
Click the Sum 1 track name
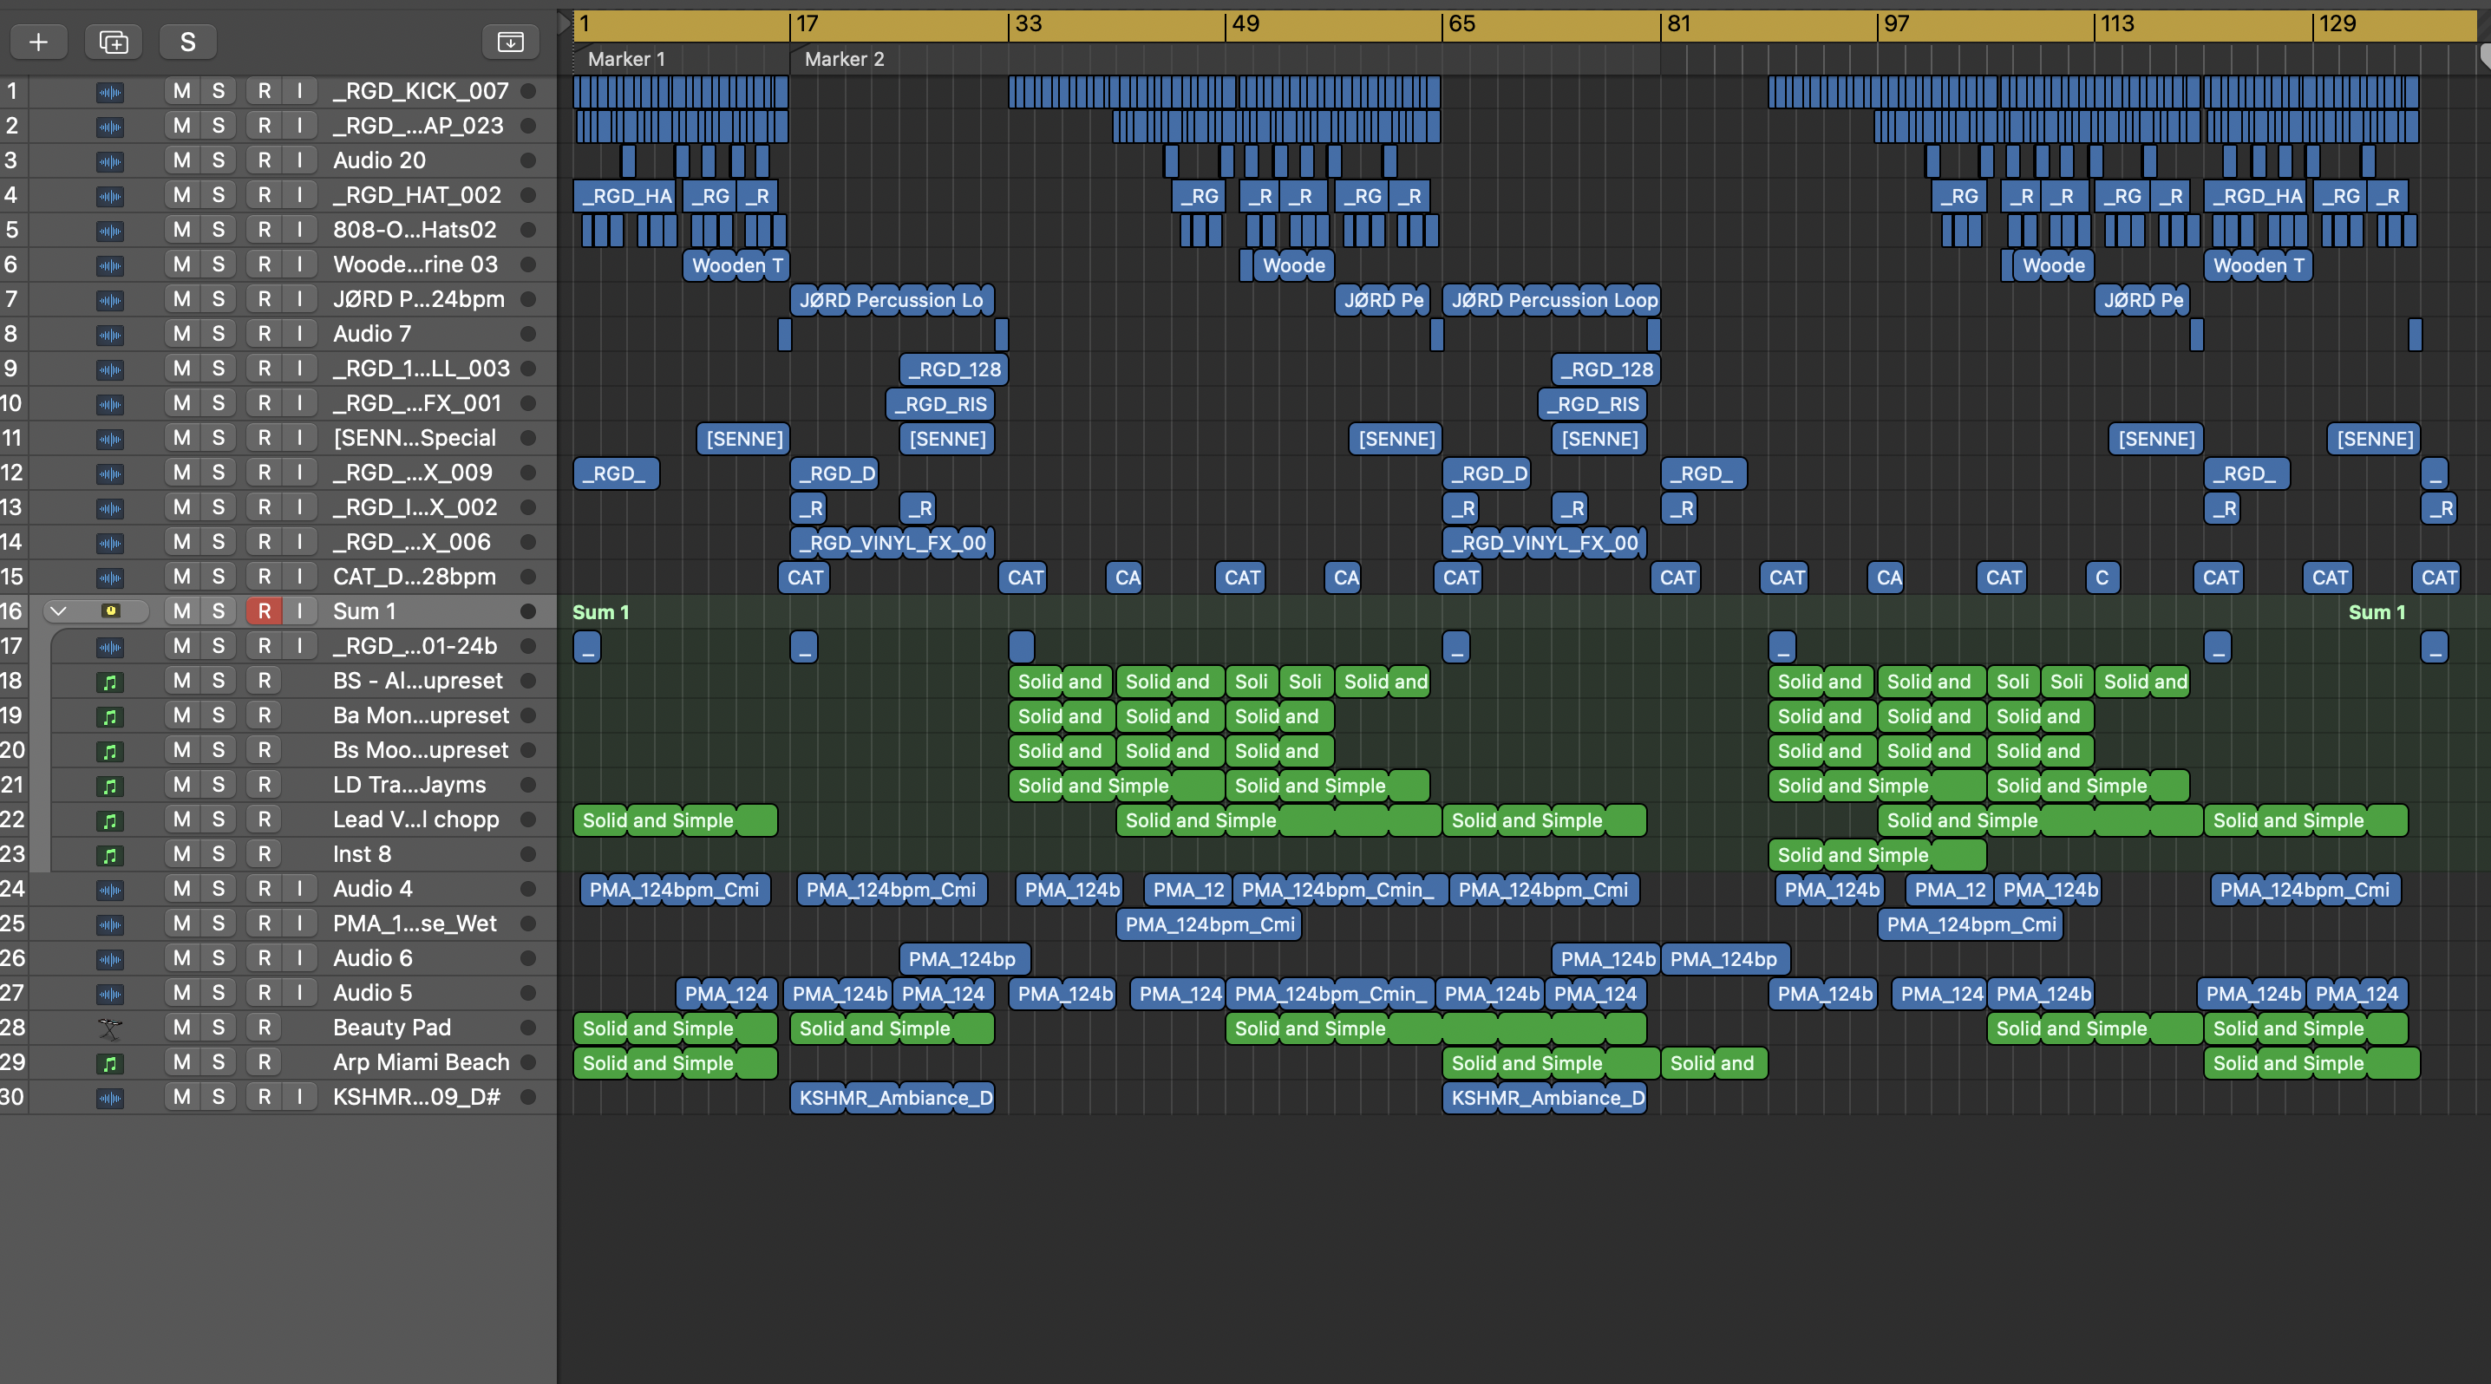tap(363, 610)
